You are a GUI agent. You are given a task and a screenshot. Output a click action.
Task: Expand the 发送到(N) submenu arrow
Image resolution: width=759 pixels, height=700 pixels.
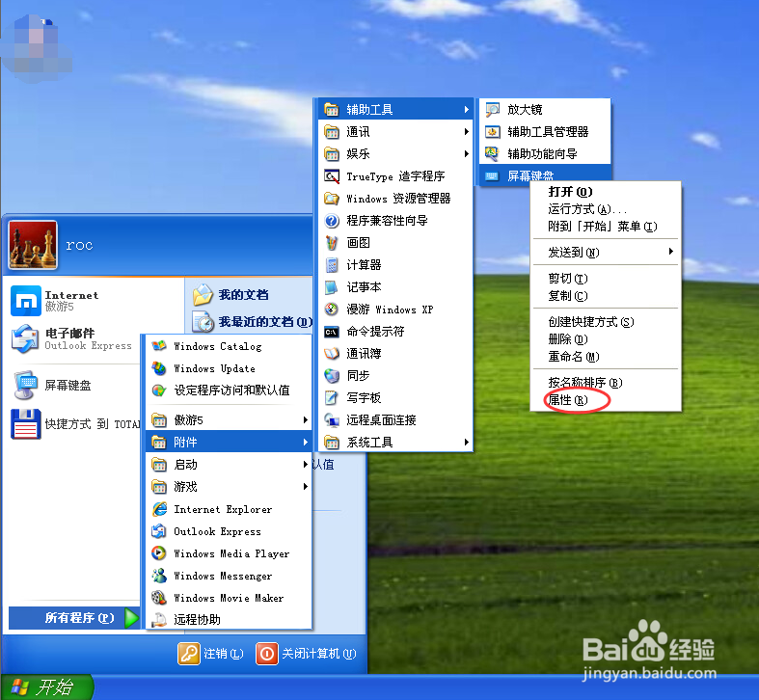coord(671,252)
